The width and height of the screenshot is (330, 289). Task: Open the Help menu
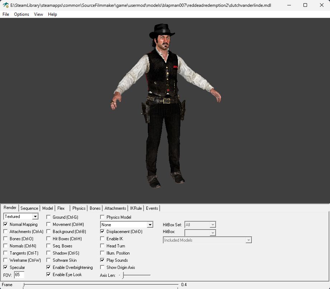[52, 14]
